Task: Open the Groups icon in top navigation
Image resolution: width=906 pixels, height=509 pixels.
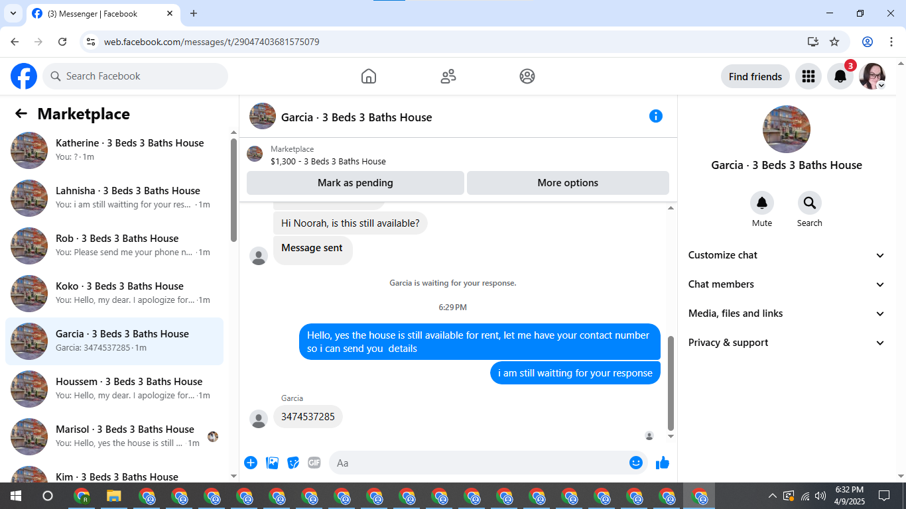Action: [527, 76]
